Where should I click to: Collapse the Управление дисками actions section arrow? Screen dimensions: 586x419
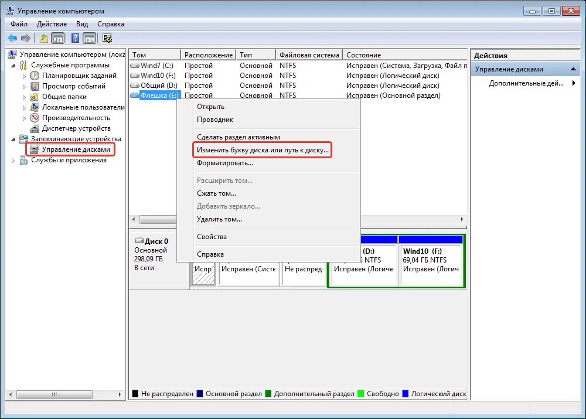tap(573, 69)
